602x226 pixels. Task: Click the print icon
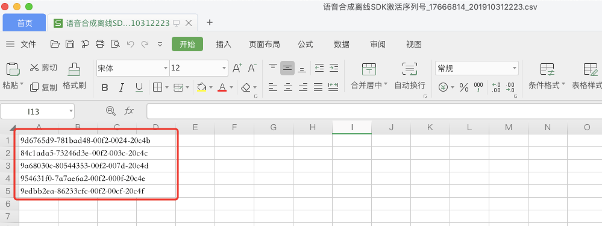pos(100,44)
